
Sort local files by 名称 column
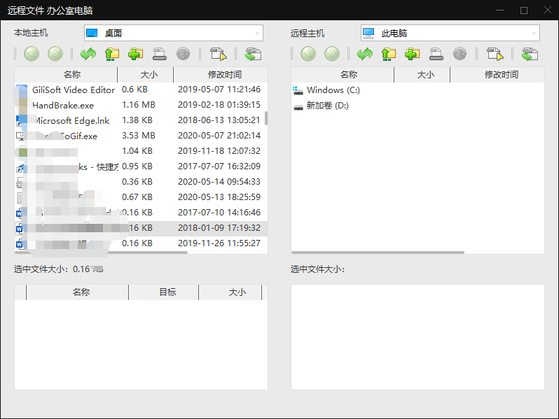point(66,74)
